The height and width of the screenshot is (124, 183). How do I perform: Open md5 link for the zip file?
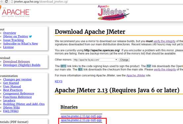[93, 120]
